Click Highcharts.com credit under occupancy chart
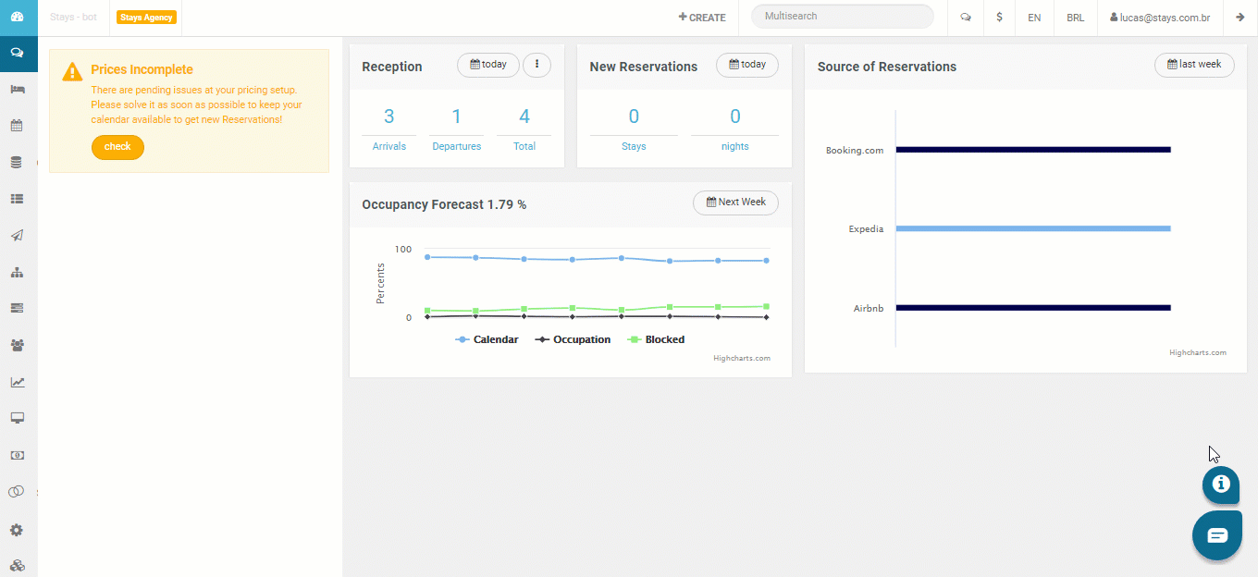 (x=742, y=359)
